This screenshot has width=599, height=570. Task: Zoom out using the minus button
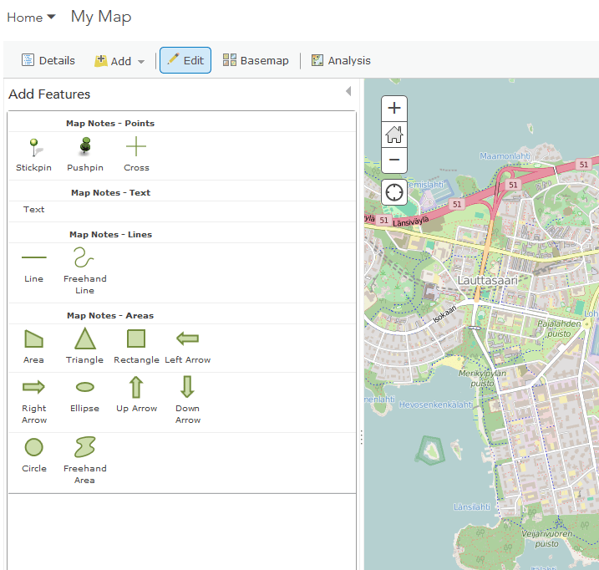tap(394, 160)
